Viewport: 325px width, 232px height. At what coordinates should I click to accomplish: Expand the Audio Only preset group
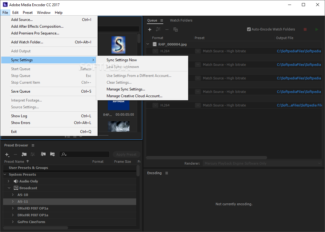(9, 181)
